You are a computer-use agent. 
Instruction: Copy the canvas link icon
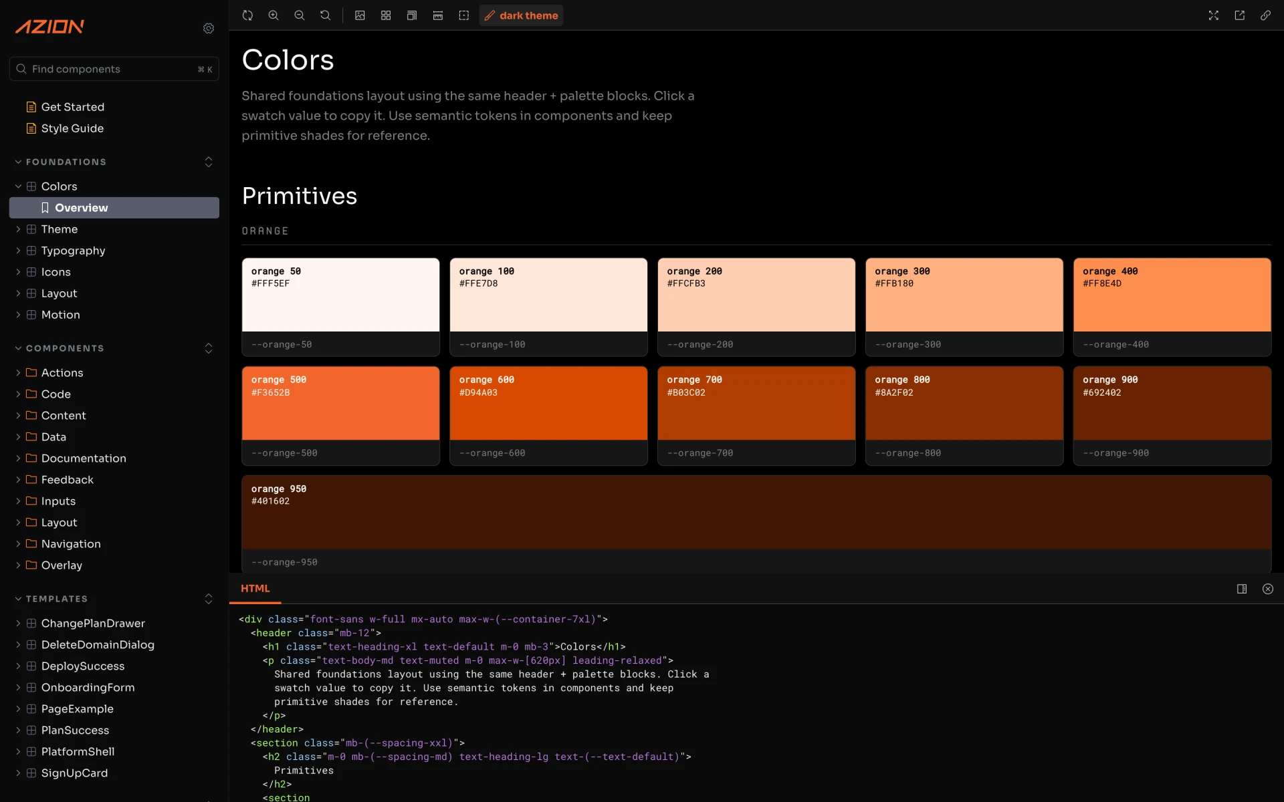tap(1266, 15)
